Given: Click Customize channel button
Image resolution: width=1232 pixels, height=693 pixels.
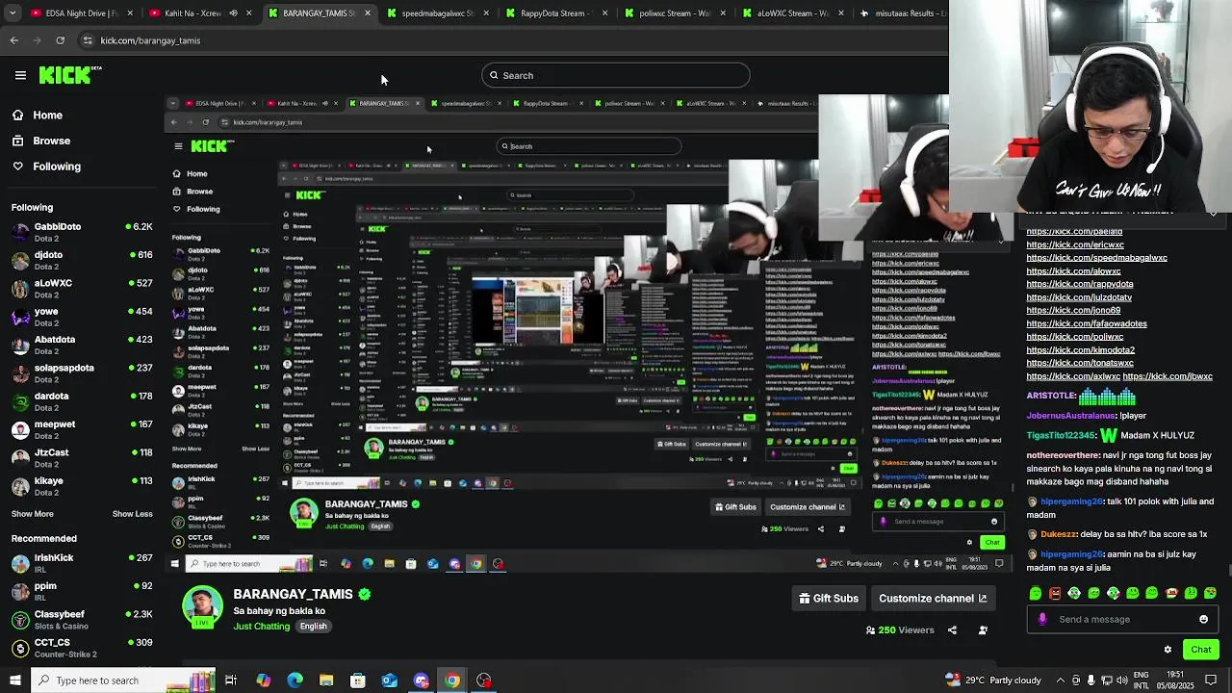Looking at the screenshot, I should [x=933, y=599].
